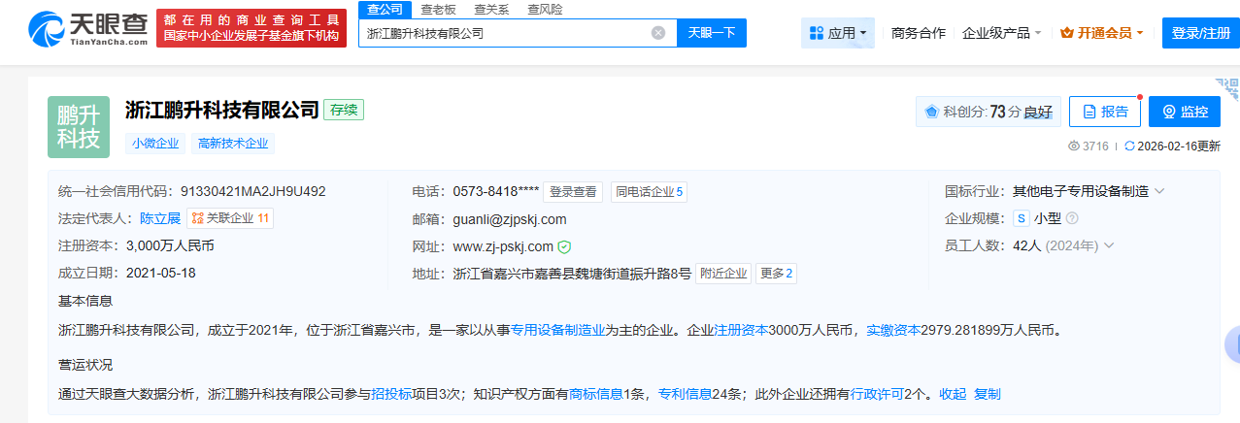This screenshot has height=423, width=1240.
Task: Click the 存续 status tag
Action: pyautogui.click(x=344, y=110)
